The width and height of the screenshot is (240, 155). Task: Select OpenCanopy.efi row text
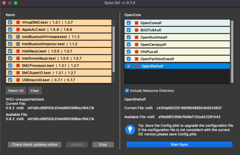pos(153,45)
